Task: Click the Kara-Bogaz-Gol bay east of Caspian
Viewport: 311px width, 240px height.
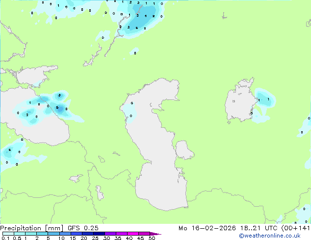Action: click(183, 150)
